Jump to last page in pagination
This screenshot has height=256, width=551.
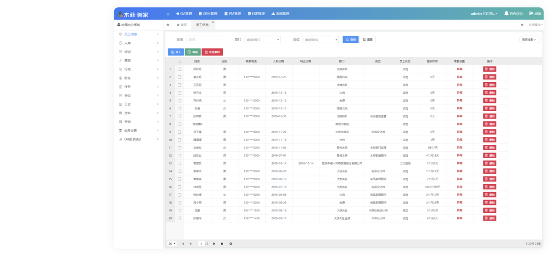click(x=222, y=244)
